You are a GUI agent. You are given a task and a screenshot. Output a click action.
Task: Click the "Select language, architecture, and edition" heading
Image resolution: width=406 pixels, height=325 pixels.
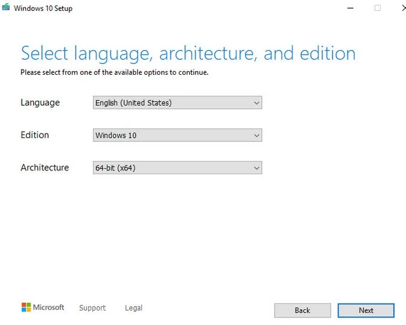click(188, 53)
